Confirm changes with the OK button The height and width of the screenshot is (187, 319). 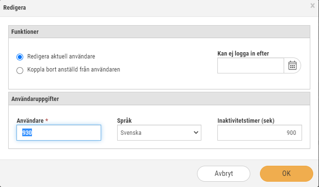tap(287, 173)
